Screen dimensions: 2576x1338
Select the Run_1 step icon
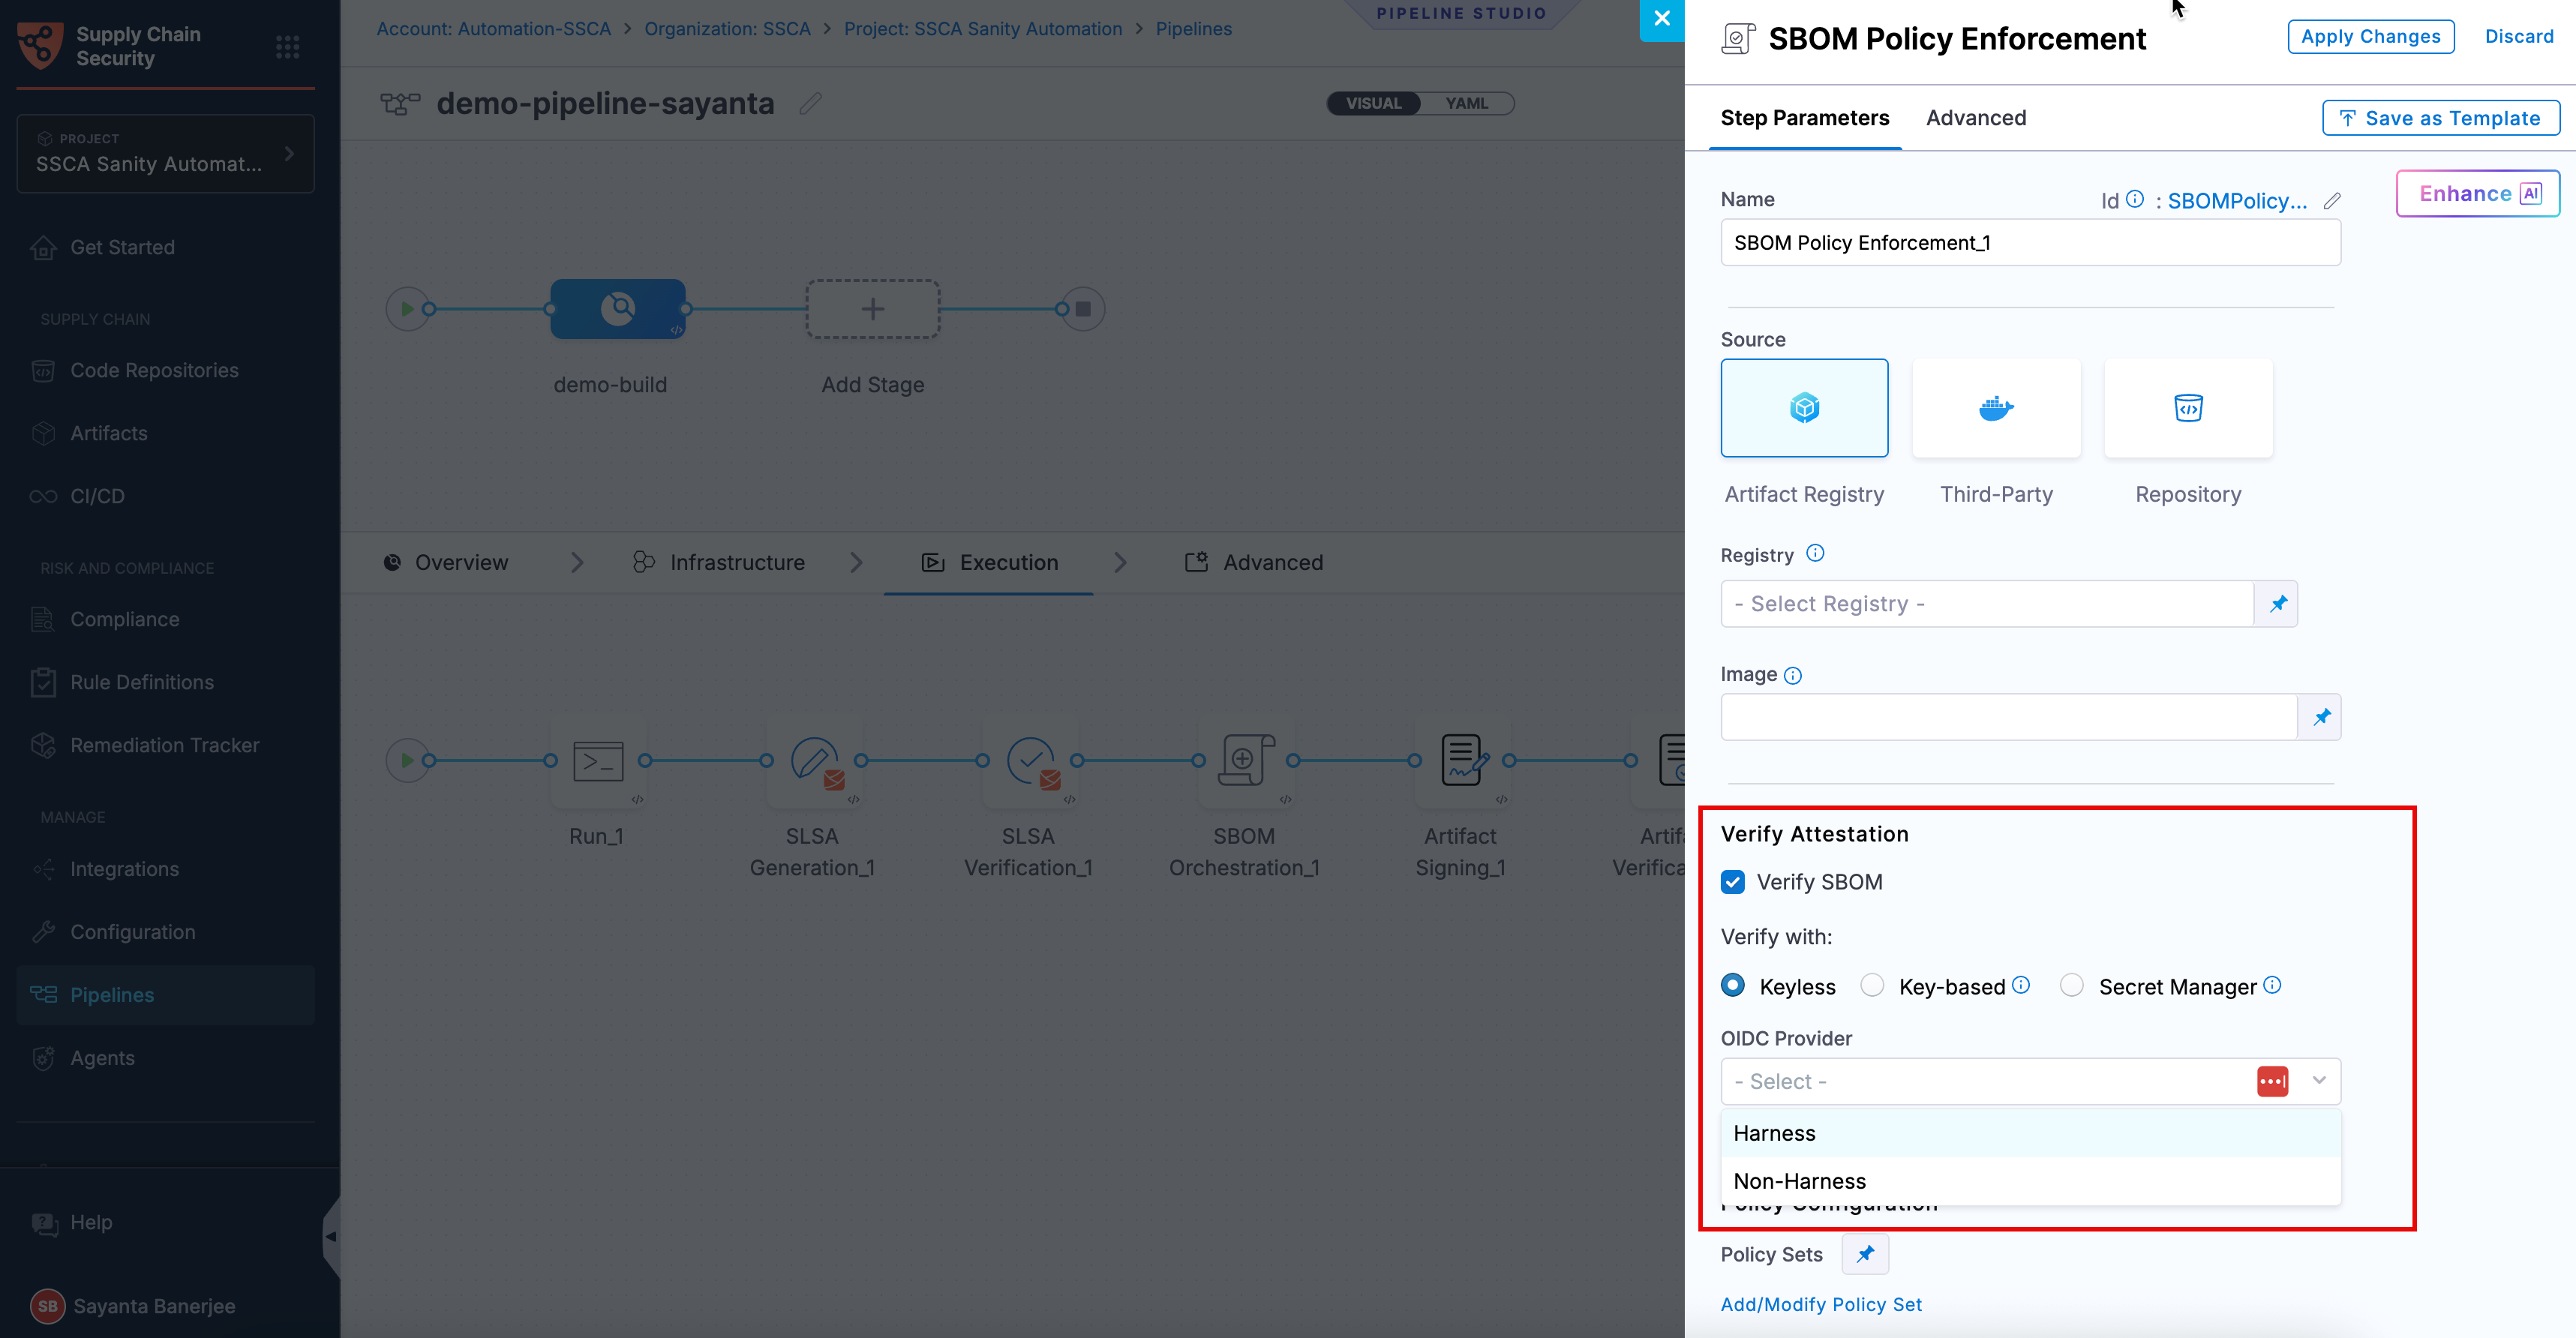598,761
